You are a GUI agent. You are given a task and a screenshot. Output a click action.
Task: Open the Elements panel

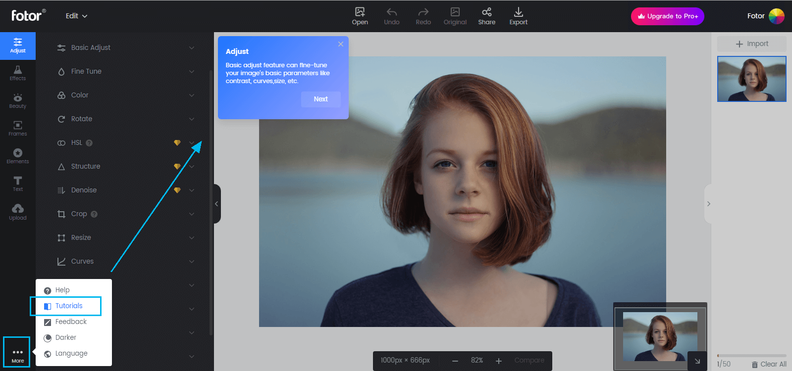(x=18, y=156)
